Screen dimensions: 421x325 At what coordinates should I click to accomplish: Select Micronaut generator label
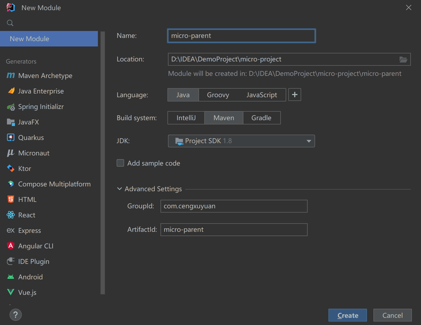[34, 153]
